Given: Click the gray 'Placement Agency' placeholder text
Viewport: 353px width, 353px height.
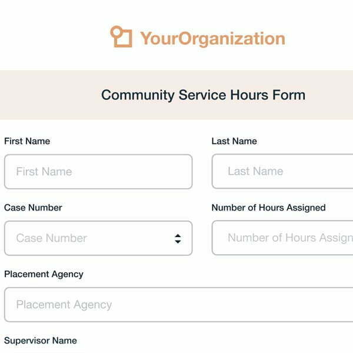Looking at the screenshot, I should 64,305.
